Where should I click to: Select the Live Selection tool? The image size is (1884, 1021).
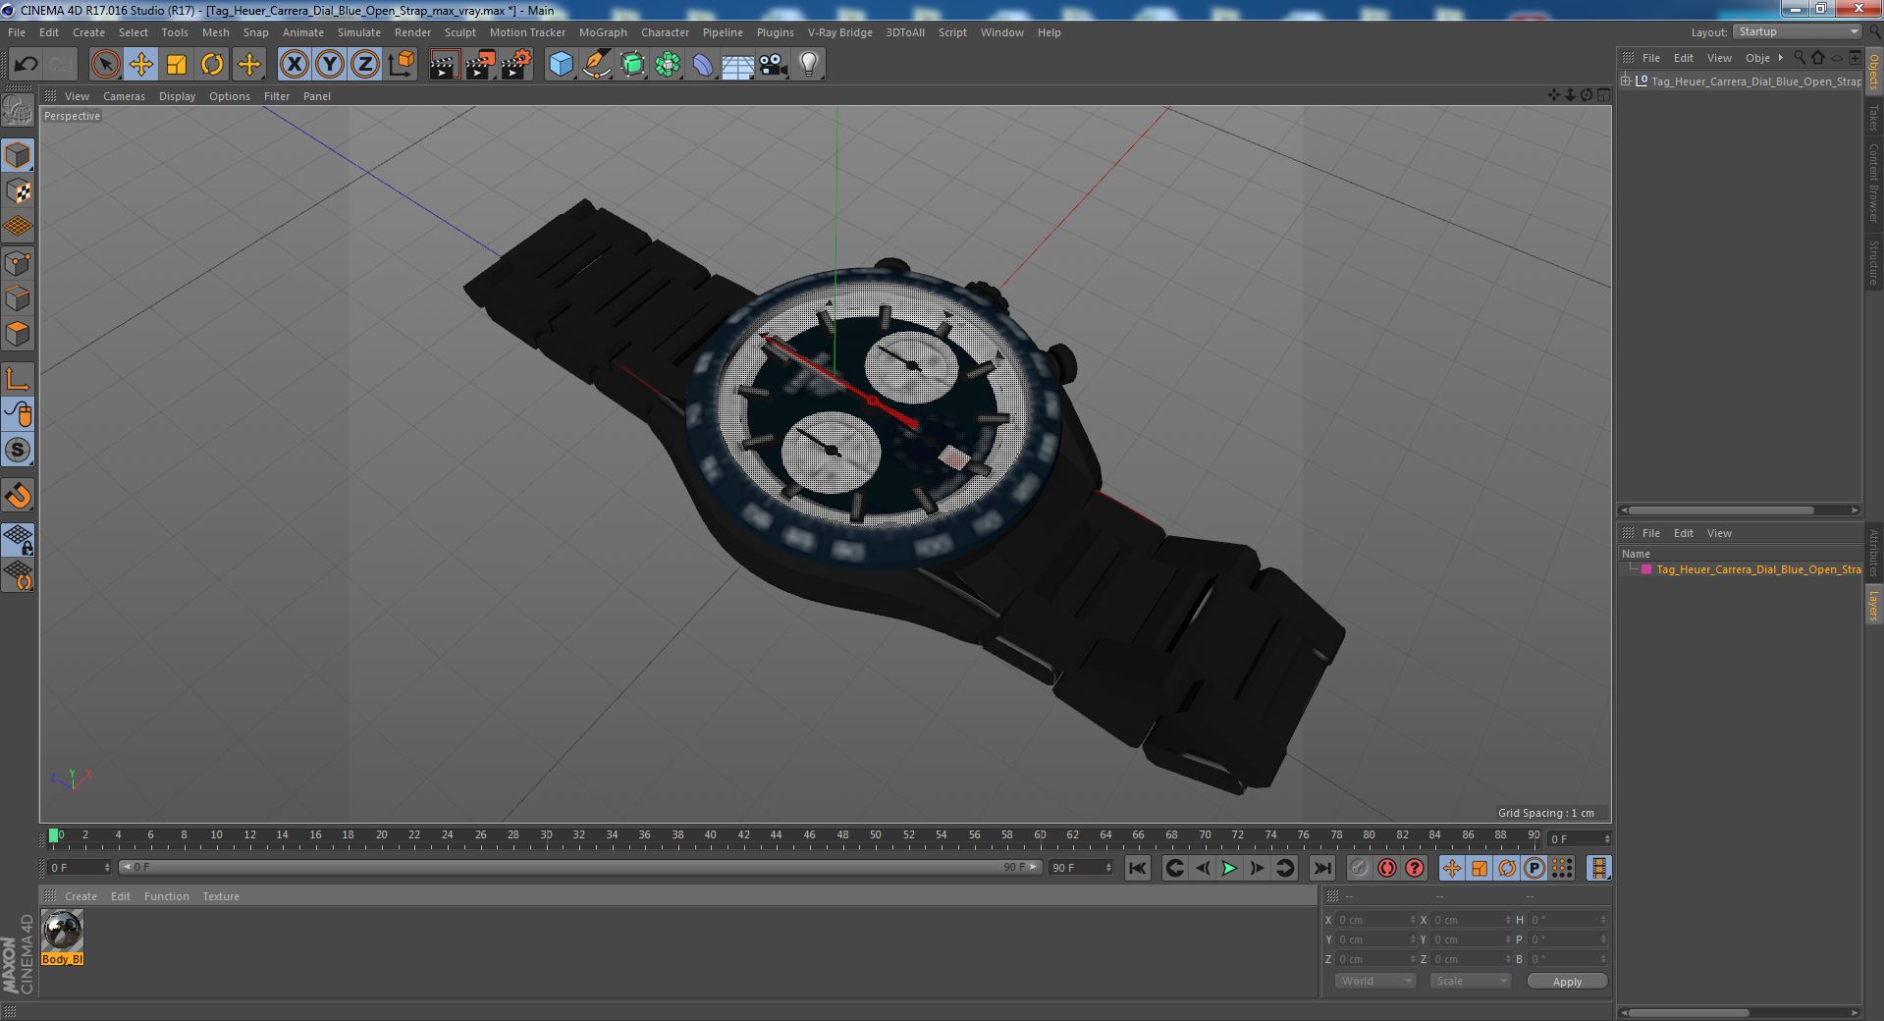point(105,65)
